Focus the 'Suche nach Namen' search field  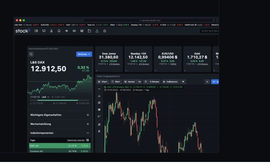point(209,31)
